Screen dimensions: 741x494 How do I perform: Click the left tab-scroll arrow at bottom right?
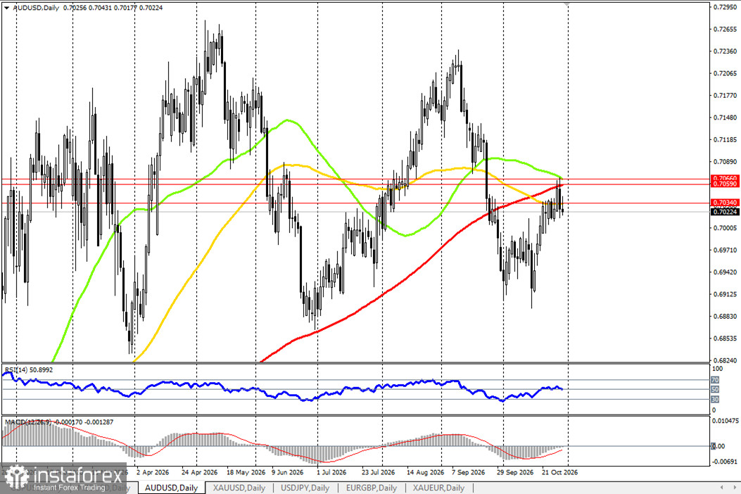coord(721,488)
